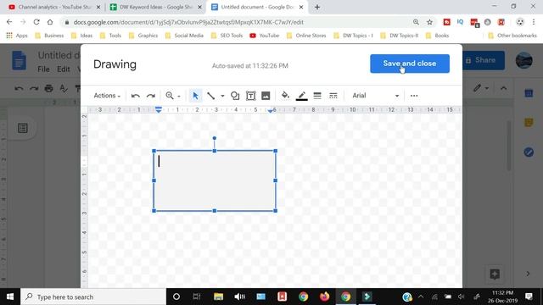Viewport: 543px width, 305px height.
Task: Click the left indent marker on the ruler
Action: click(x=159, y=110)
